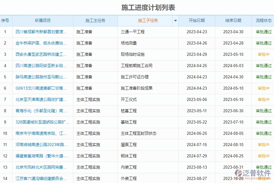Viewport: 274px width, 183px height.
Task: Open the 施工子任务 column filter dropdown
Action: pyautogui.click(x=176, y=20)
